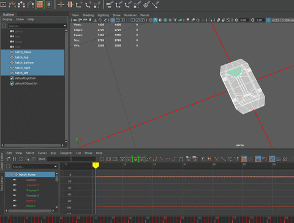This screenshot has height=223, width=294.
Task: Open the viewport Shading menu
Action: (x=88, y=15)
